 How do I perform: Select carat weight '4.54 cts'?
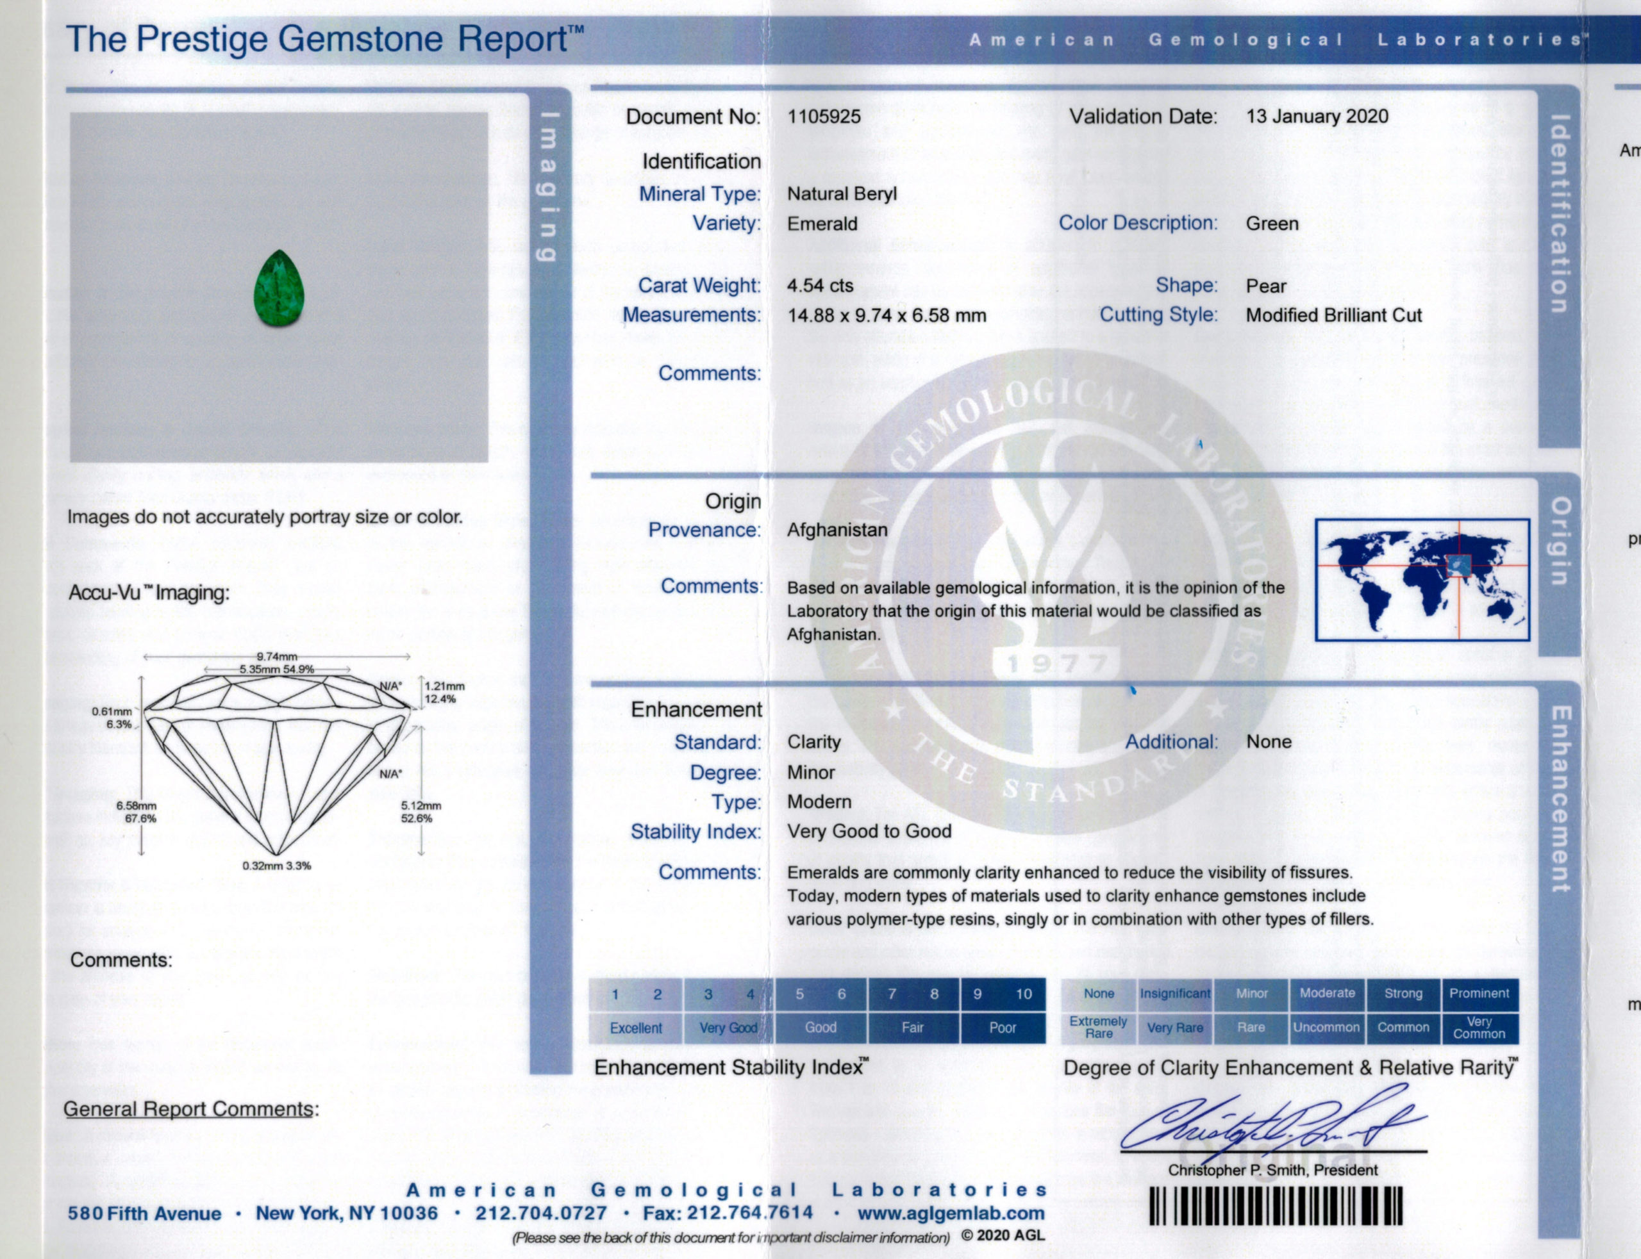click(820, 286)
